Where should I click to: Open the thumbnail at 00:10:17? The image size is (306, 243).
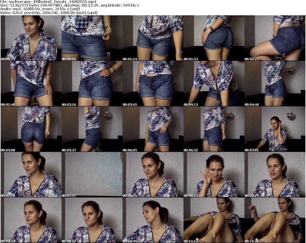[x=92, y=220]
